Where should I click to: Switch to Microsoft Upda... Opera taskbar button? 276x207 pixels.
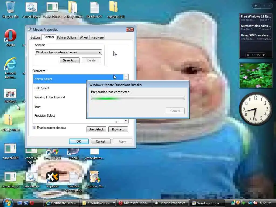tap(134, 203)
